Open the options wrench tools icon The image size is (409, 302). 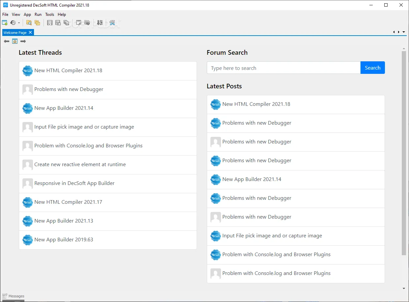point(112,23)
